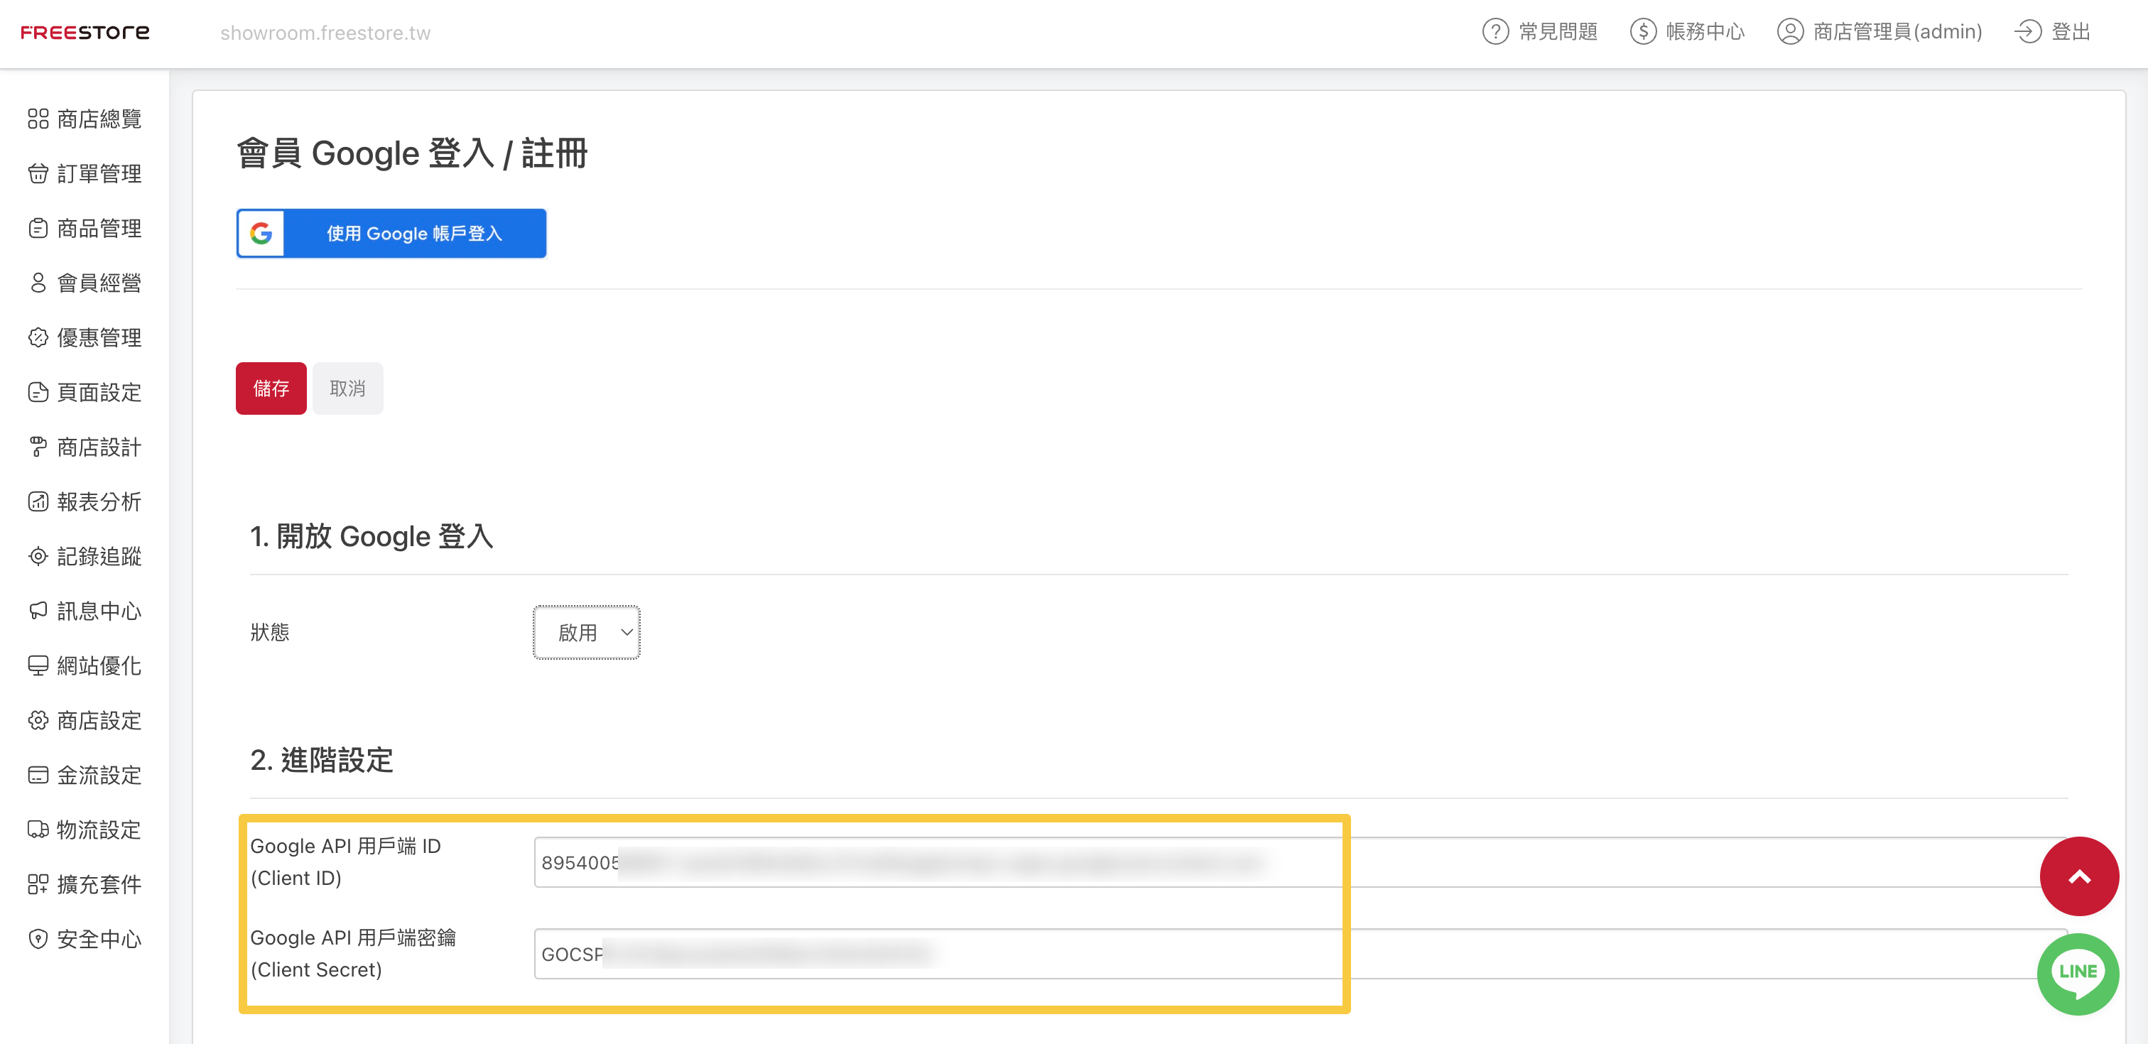This screenshot has width=2148, height=1044.
Task: Click the showroom.freestore.tw link
Action: [x=325, y=33]
